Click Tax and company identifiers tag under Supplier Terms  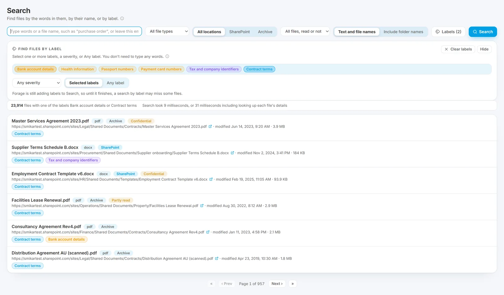73,160
